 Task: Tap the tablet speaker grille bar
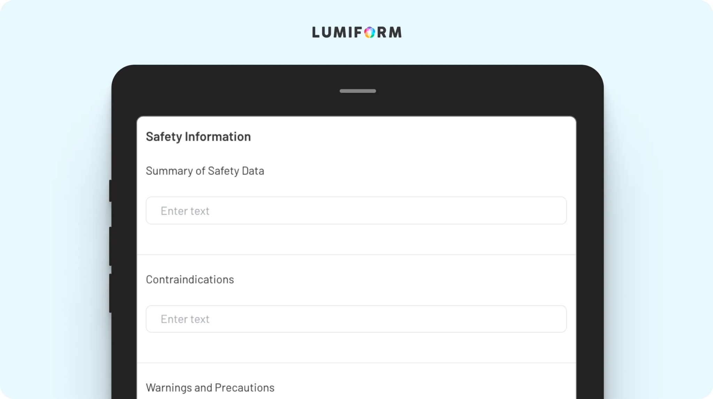[358, 91]
